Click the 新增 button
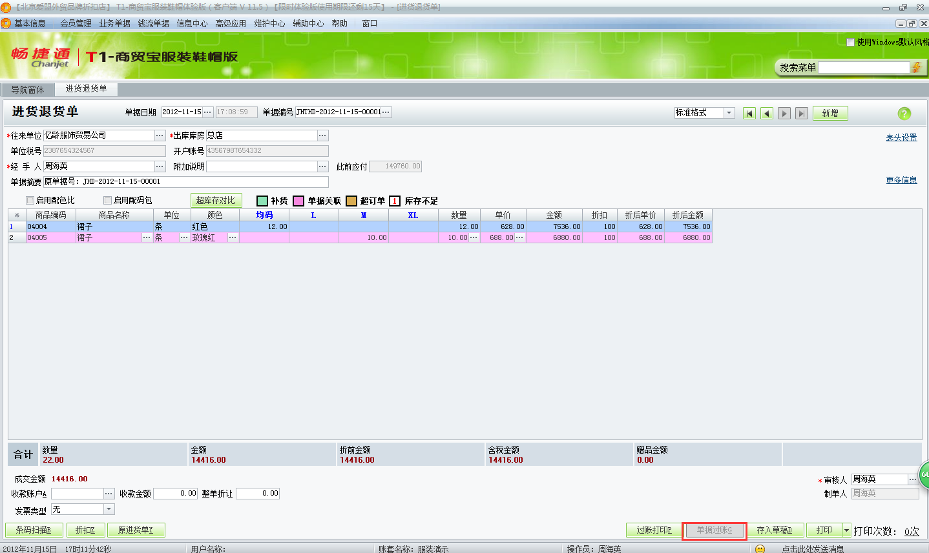 [x=830, y=114]
